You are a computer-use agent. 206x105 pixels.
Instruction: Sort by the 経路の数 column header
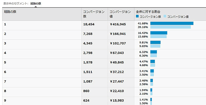pyautogui.click(x=10, y=12)
